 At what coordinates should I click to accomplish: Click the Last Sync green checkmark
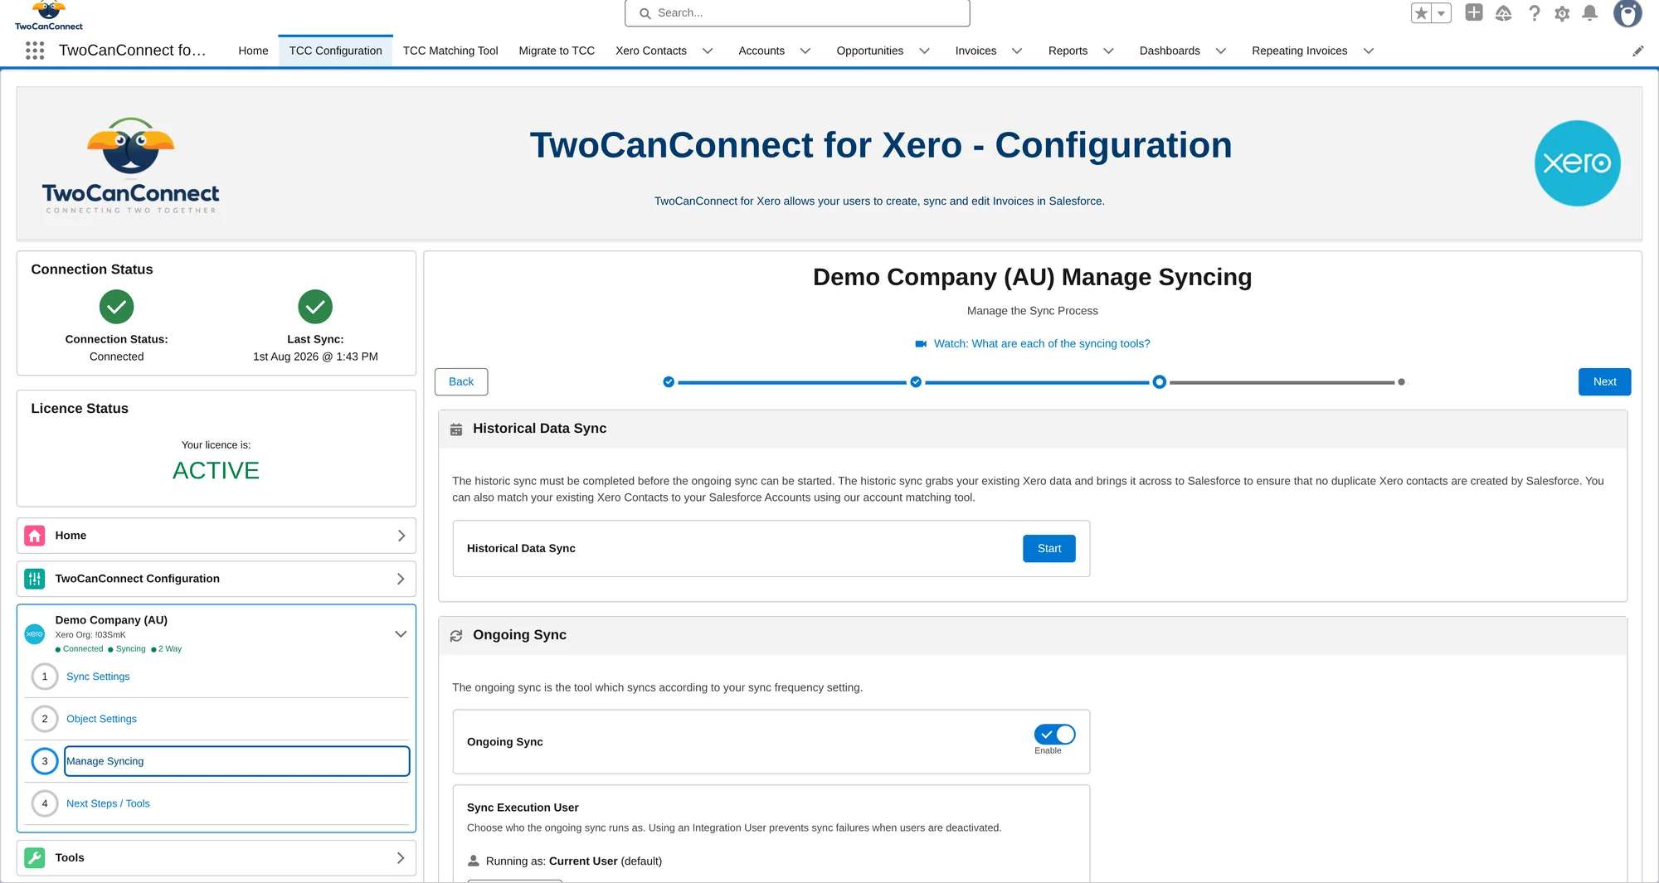coord(315,307)
